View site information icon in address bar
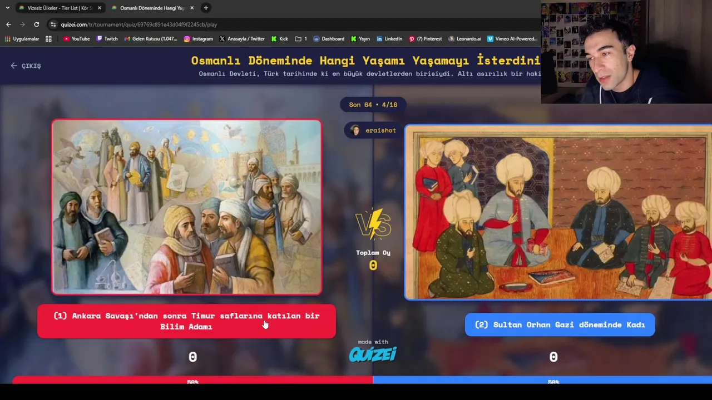Viewport: 712px width, 400px height. pyautogui.click(x=53, y=24)
